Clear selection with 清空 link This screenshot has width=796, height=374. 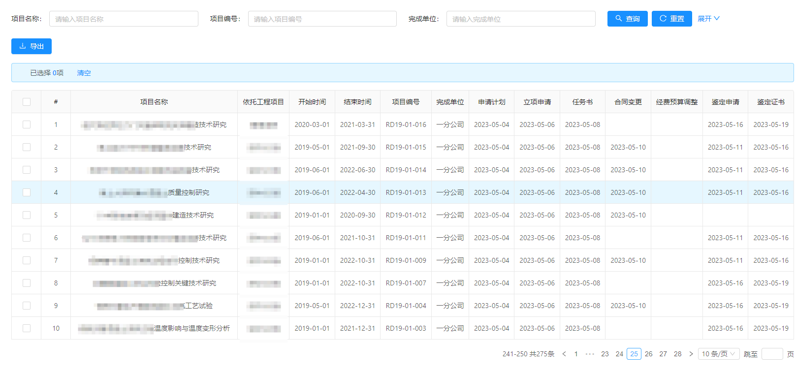point(84,73)
